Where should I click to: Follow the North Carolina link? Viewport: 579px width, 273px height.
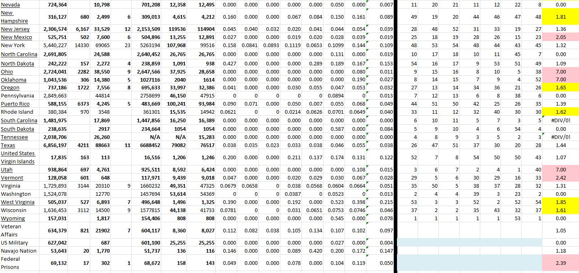19,54
